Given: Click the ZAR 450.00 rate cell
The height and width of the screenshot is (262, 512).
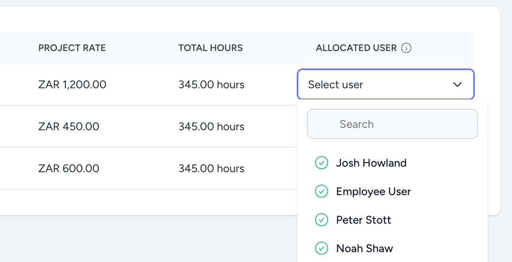Looking at the screenshot, I should [69, 126].
